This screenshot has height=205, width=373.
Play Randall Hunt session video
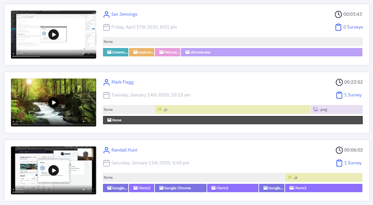pyautogui.click(x=54, y=170)
